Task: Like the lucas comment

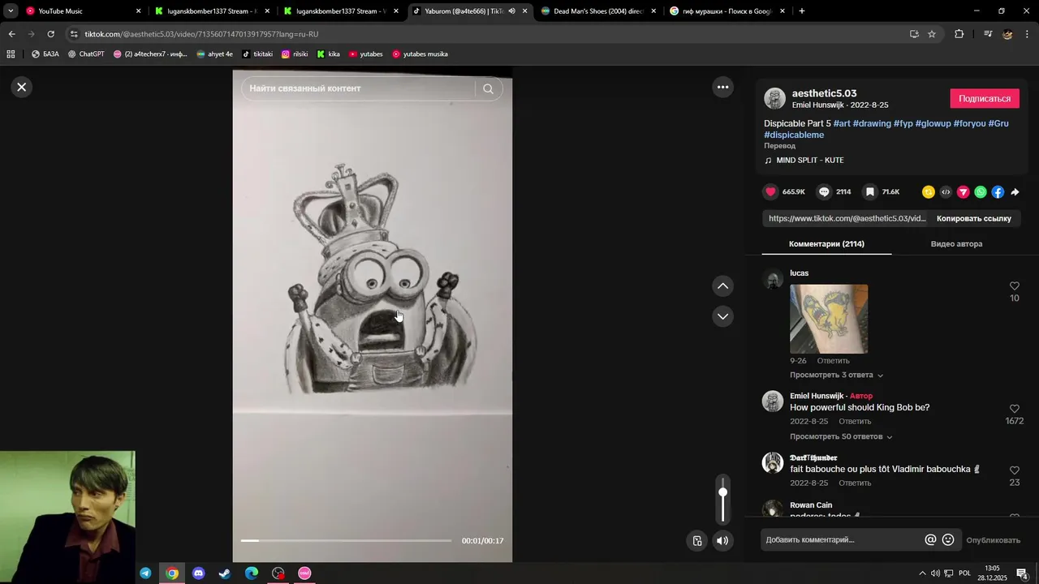Action: 1014,286
